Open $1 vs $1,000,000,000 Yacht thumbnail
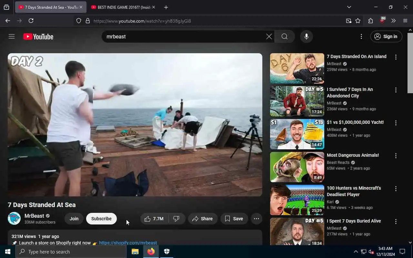The width and height of the screenshot is (413, 258). (x=297, y=134)
